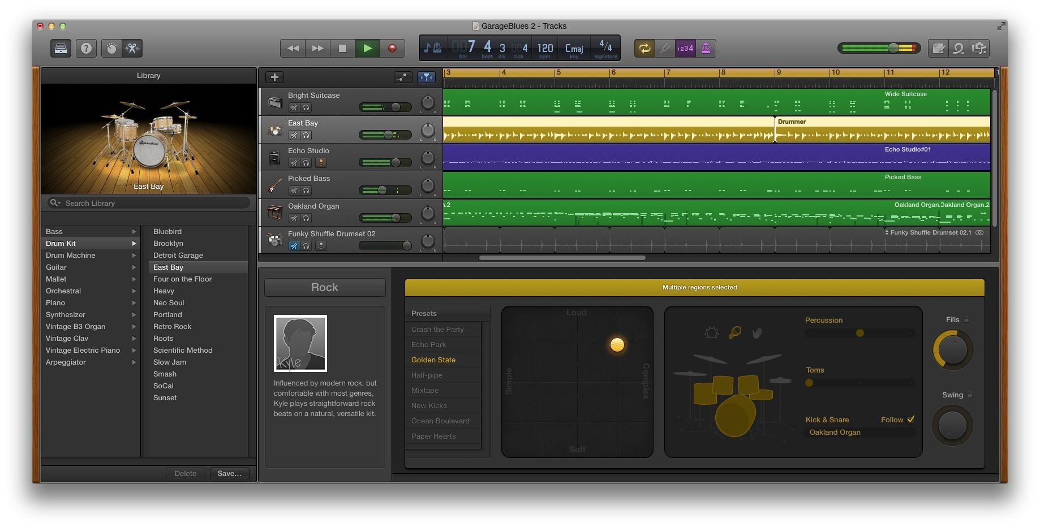Open Quick Help question mark button

pyautogui.click(x=86, y=49)
